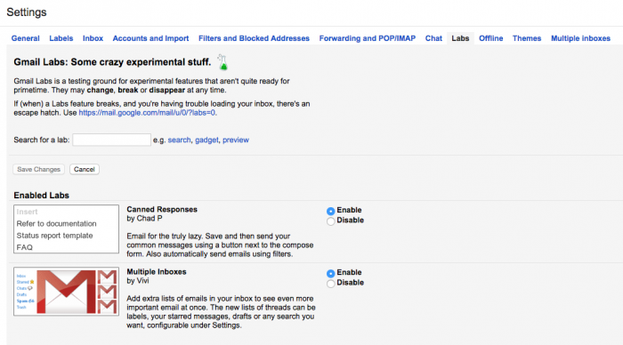Click the 'preview' example search link
Image resolution: width=623 pixels, height=345 pixels.
pyautogui.click(x=236, y=140)
